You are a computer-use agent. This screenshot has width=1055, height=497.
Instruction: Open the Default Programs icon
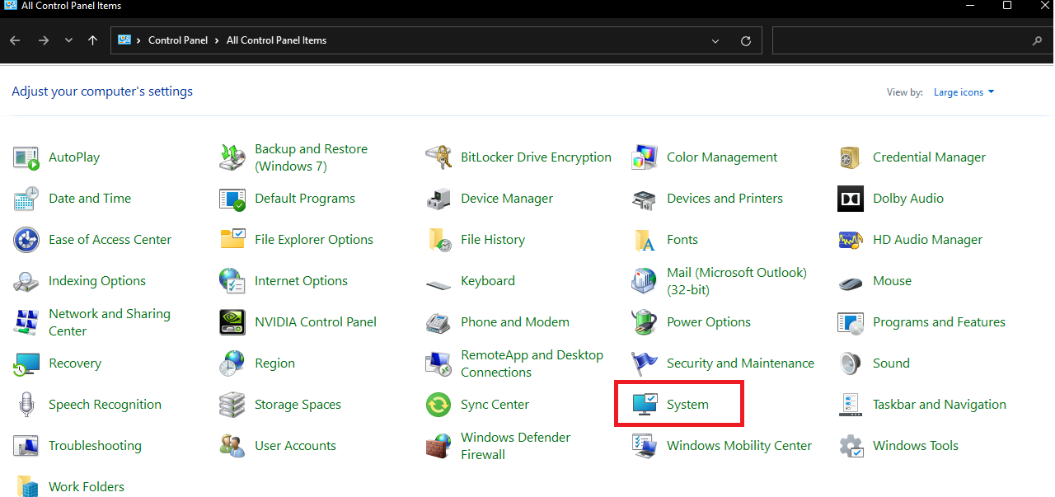pyautogui.click(x=232, y=199)
